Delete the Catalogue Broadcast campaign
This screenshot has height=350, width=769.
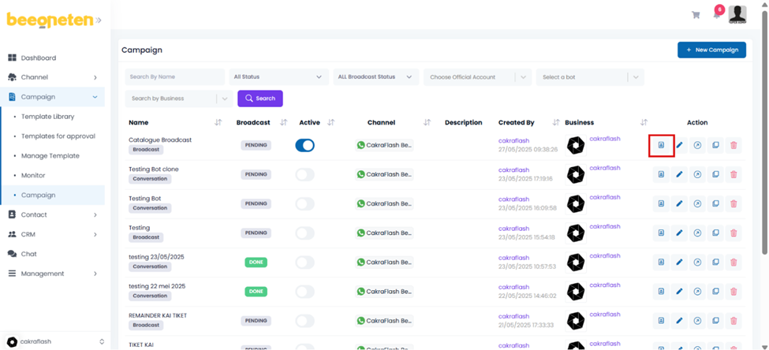(x=734, y=145)
